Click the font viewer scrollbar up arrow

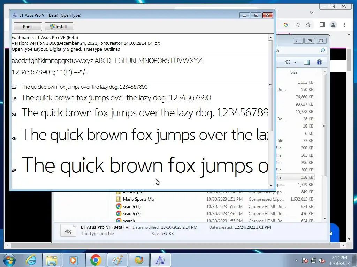click(x=271, y=37)
